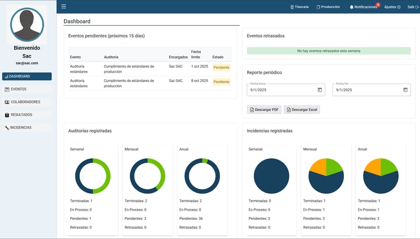Click the 'Evento' column header

[75, 57]
